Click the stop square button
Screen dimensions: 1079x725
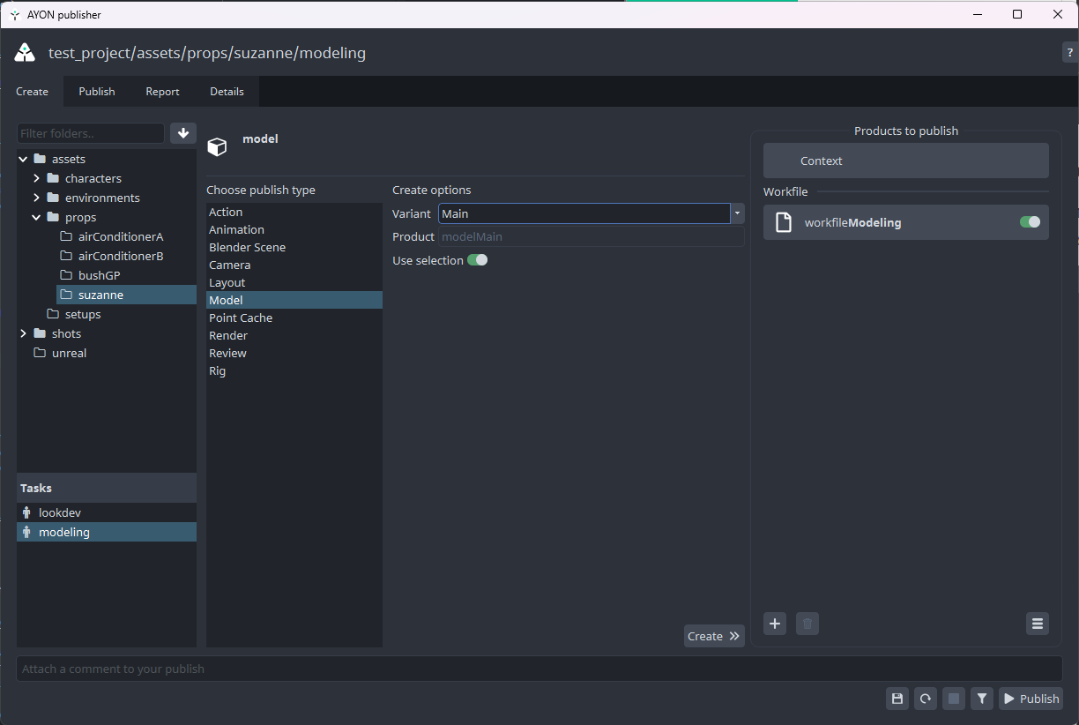pyautogui.click(x=954, y=699)
